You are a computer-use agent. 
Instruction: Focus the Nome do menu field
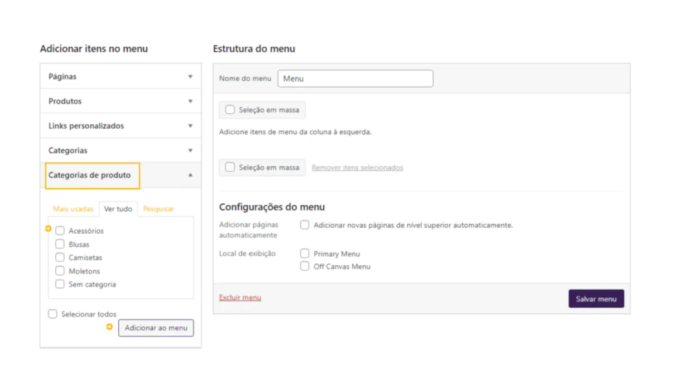(x=356, y=79)
